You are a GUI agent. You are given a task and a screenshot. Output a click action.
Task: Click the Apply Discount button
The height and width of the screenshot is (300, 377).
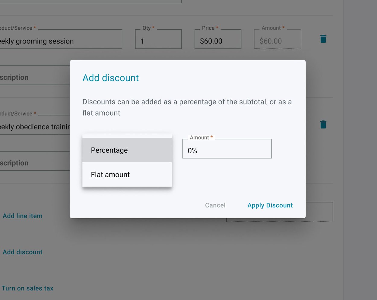(270, 205)
